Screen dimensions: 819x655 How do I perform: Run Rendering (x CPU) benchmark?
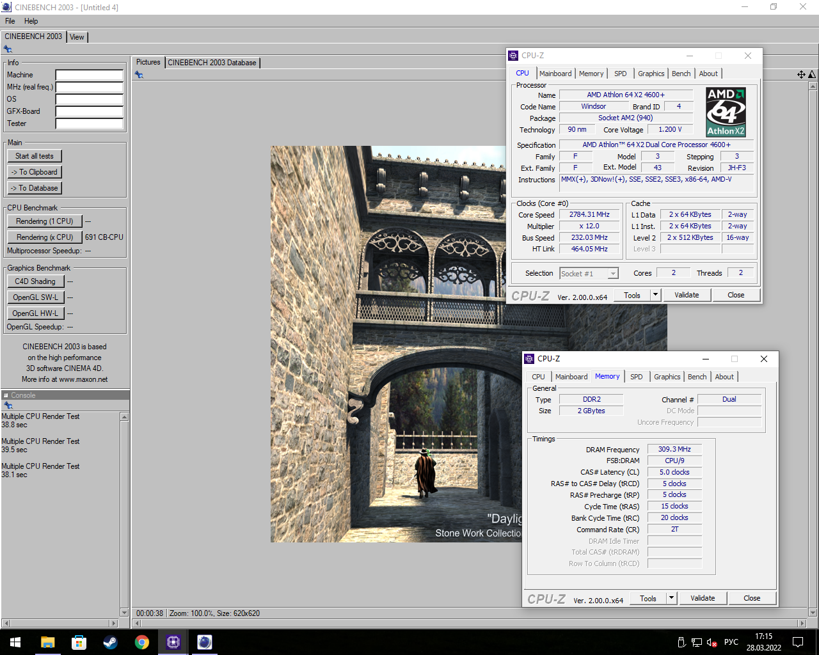(x=45, y=237)
